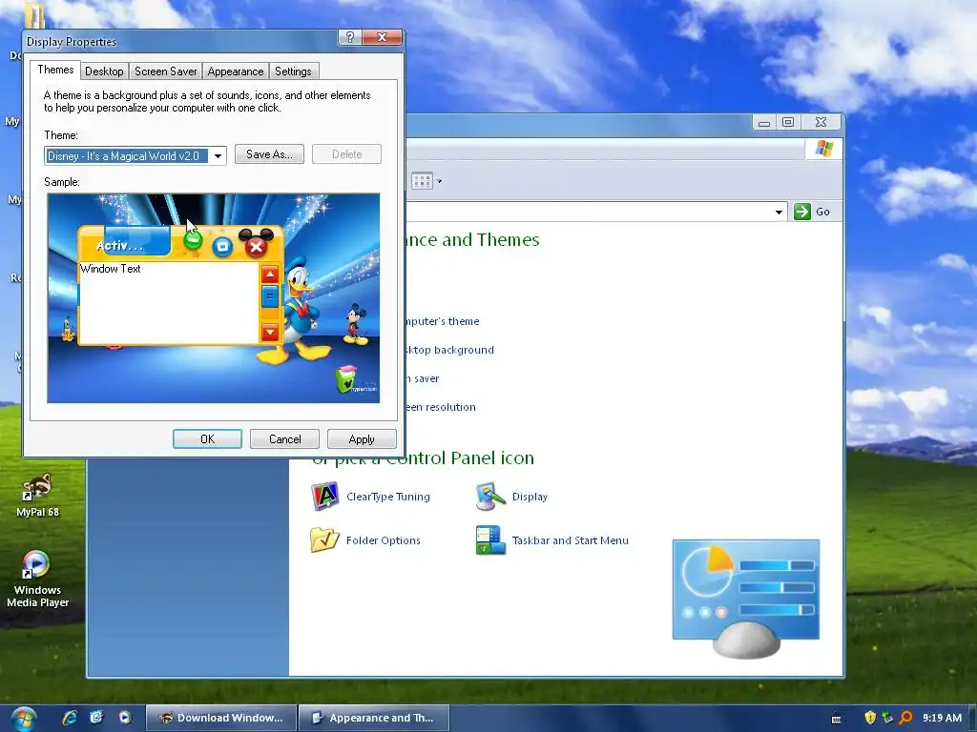Select the Themes tab

click(55, 70)
